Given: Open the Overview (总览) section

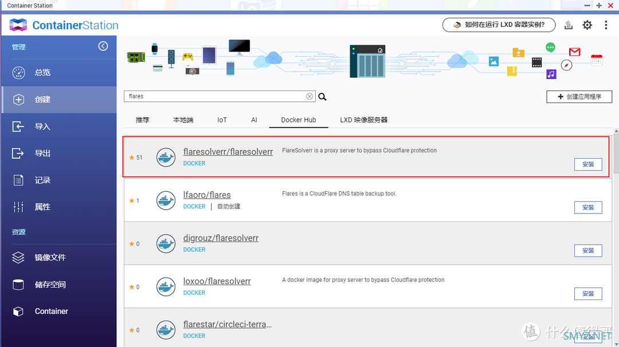Looking at the screenshot, I should coord(59,73).
